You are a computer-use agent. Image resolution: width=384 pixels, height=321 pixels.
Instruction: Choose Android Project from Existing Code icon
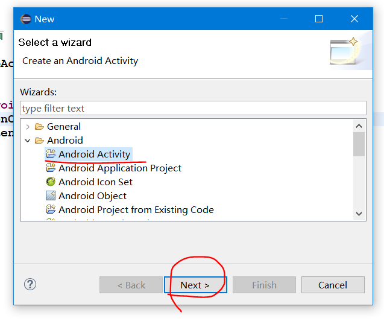tap(51, 209)
